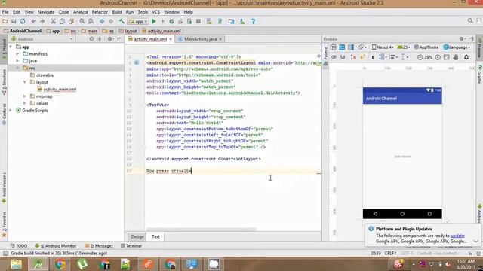Viewport: 483px width, 271px height.
Task: Switch to the Design tab
Action: pos(137,236)
